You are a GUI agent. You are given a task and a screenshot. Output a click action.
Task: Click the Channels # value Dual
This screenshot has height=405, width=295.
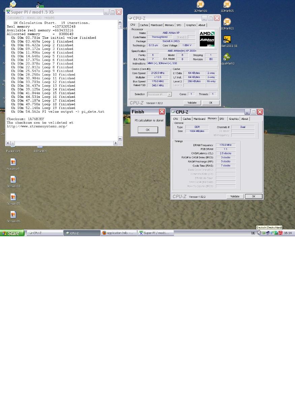point(243,127)
